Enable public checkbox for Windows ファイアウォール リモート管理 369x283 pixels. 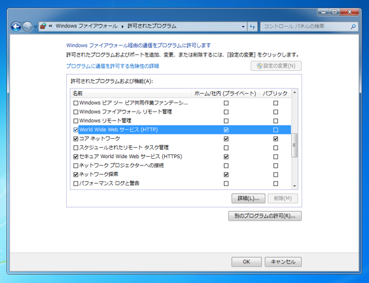pyautogui.click(x=275, y=112)
